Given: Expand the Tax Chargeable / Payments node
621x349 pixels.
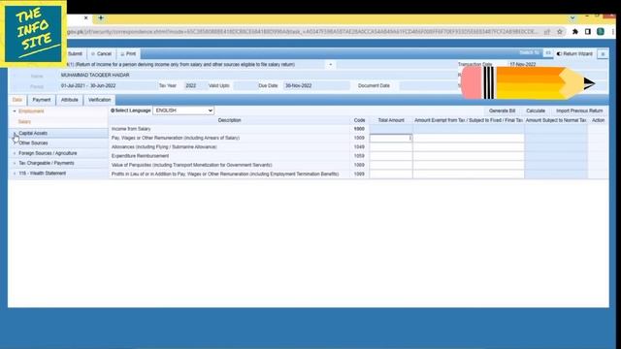Looking at the screenshot, I should (x=15, y=163).
